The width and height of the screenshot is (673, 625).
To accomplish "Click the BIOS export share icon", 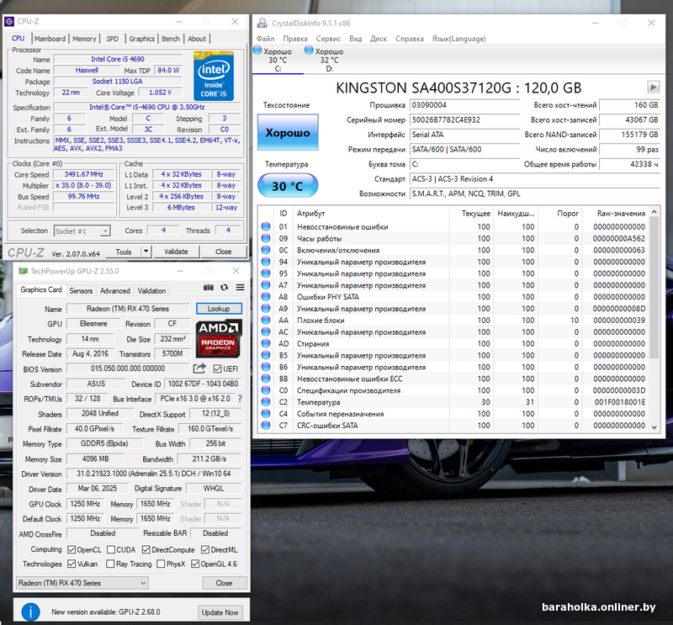I will point(199,368).
